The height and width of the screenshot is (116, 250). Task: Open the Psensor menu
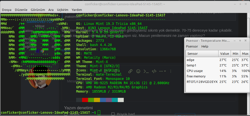coord(192,46)
